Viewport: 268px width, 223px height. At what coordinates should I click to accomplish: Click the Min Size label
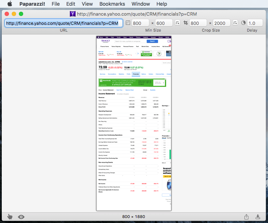coord(153,30)
